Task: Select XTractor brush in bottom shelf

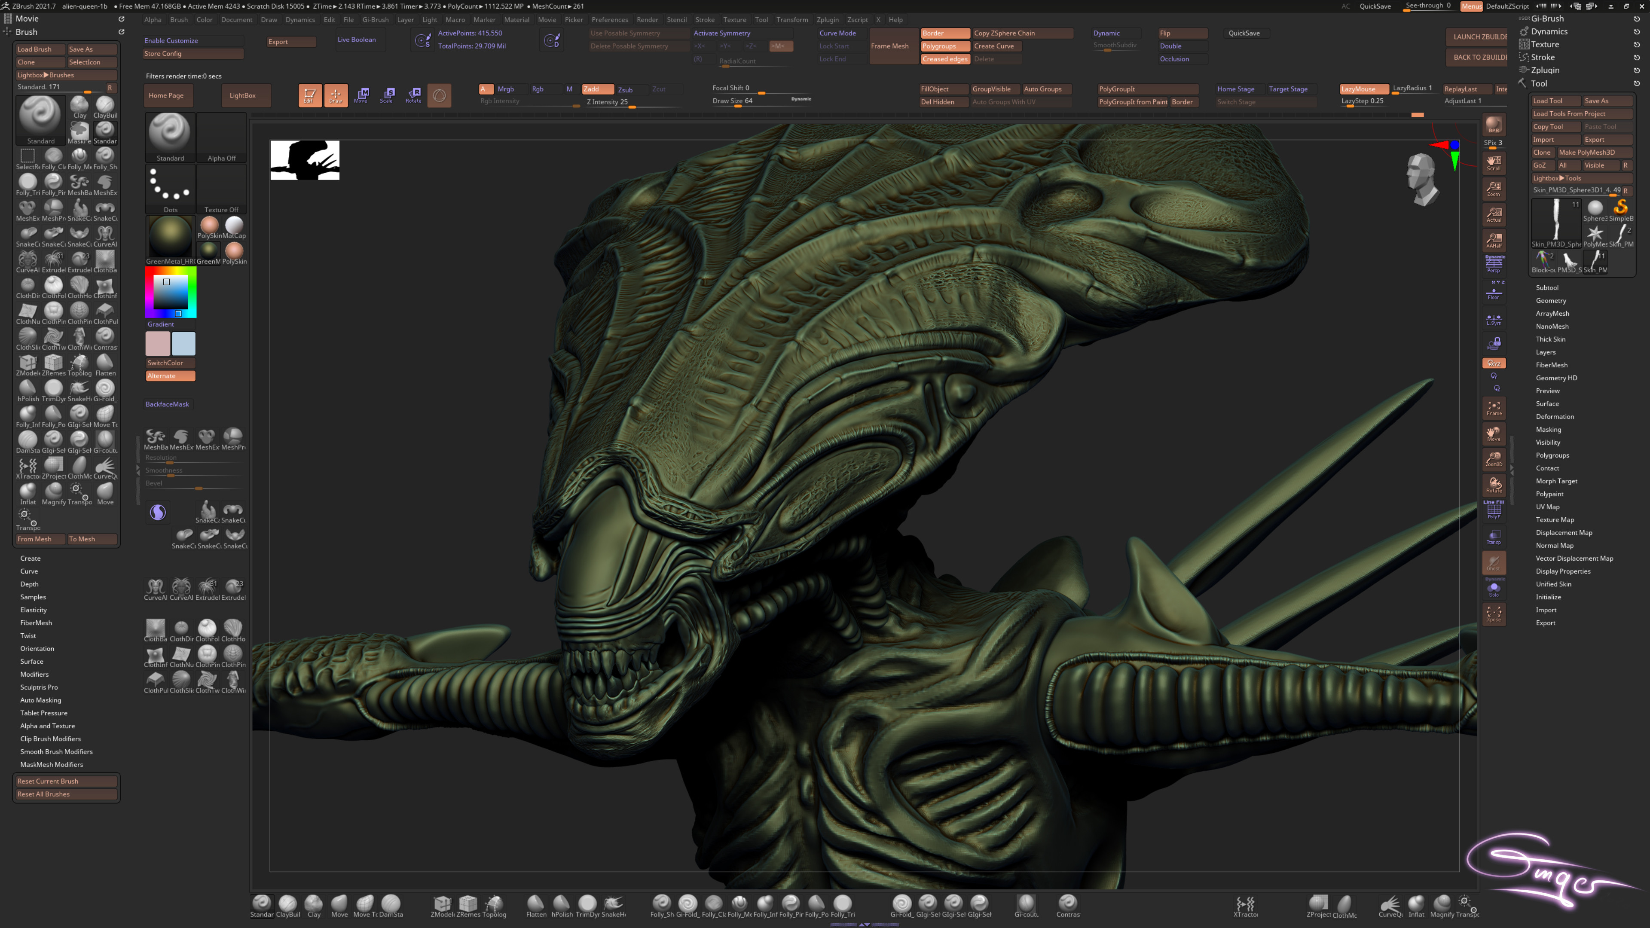Action: tap(1245, 906)
